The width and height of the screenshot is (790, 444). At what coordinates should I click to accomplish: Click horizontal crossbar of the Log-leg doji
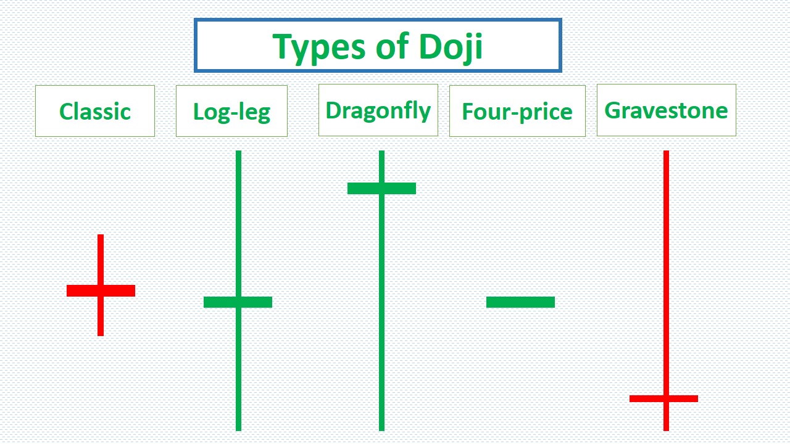(238, 302)
